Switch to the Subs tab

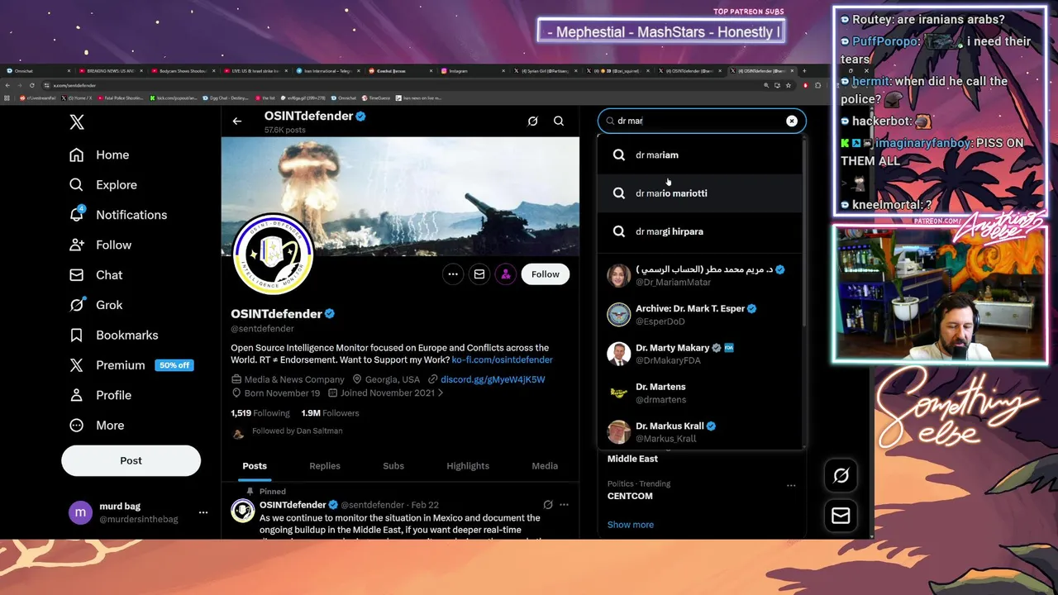(393, 466)
